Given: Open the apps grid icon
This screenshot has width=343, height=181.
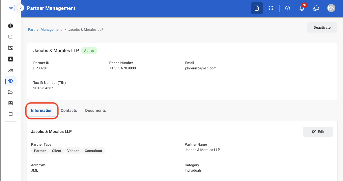Looking at the screenshot, I should 271,8.
